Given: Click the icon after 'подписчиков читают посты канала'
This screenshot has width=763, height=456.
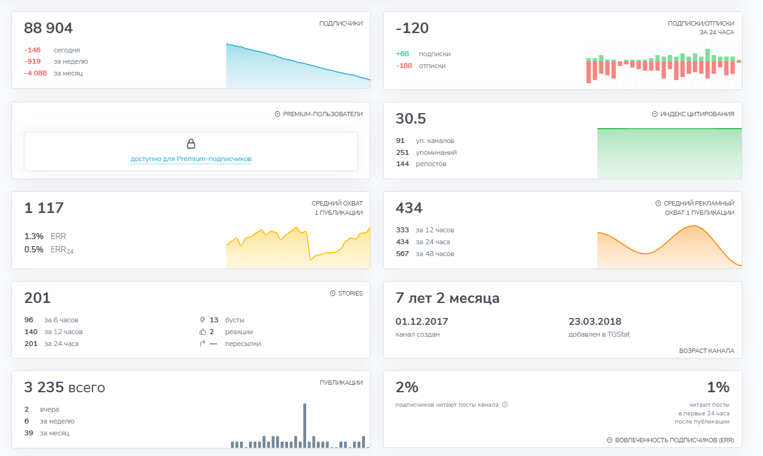Looking at the screenshot, I should [505, 404].
